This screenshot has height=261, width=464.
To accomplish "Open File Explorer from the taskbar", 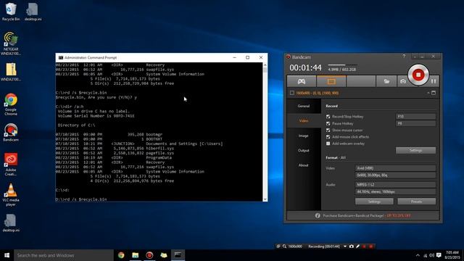I will tap(136, 255).
